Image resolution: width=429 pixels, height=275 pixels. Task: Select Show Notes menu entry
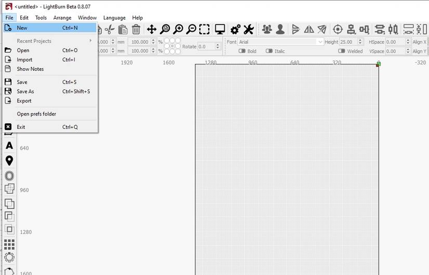pos(50,69)
